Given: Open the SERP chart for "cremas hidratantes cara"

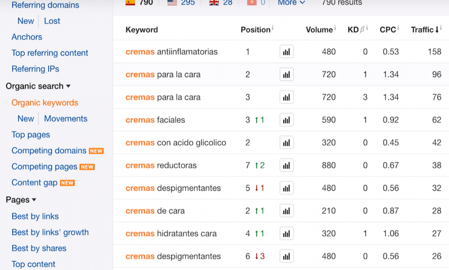Looking at the screenshot, I should point(286,234).
